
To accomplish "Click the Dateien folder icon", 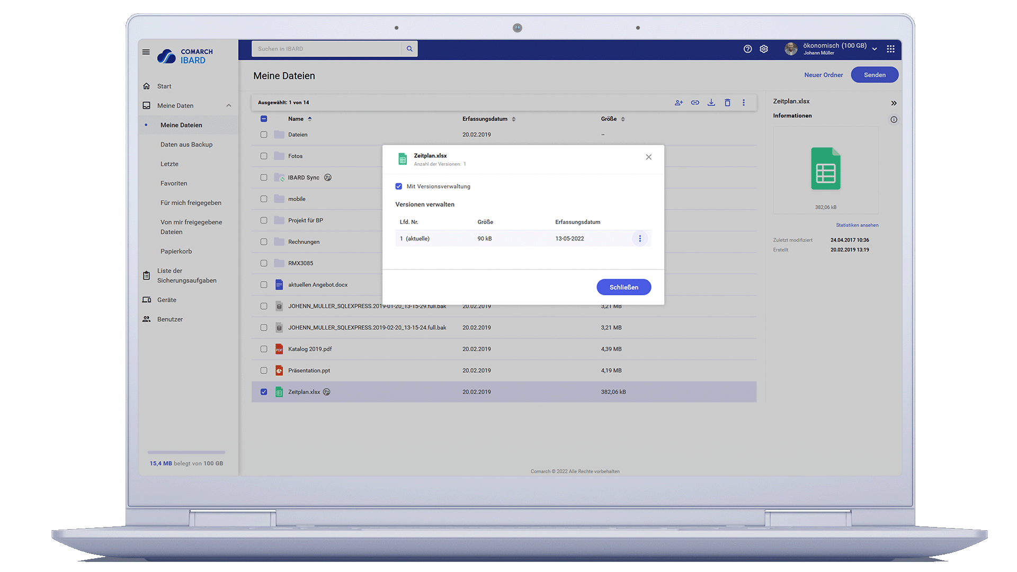I will (279, 135).
